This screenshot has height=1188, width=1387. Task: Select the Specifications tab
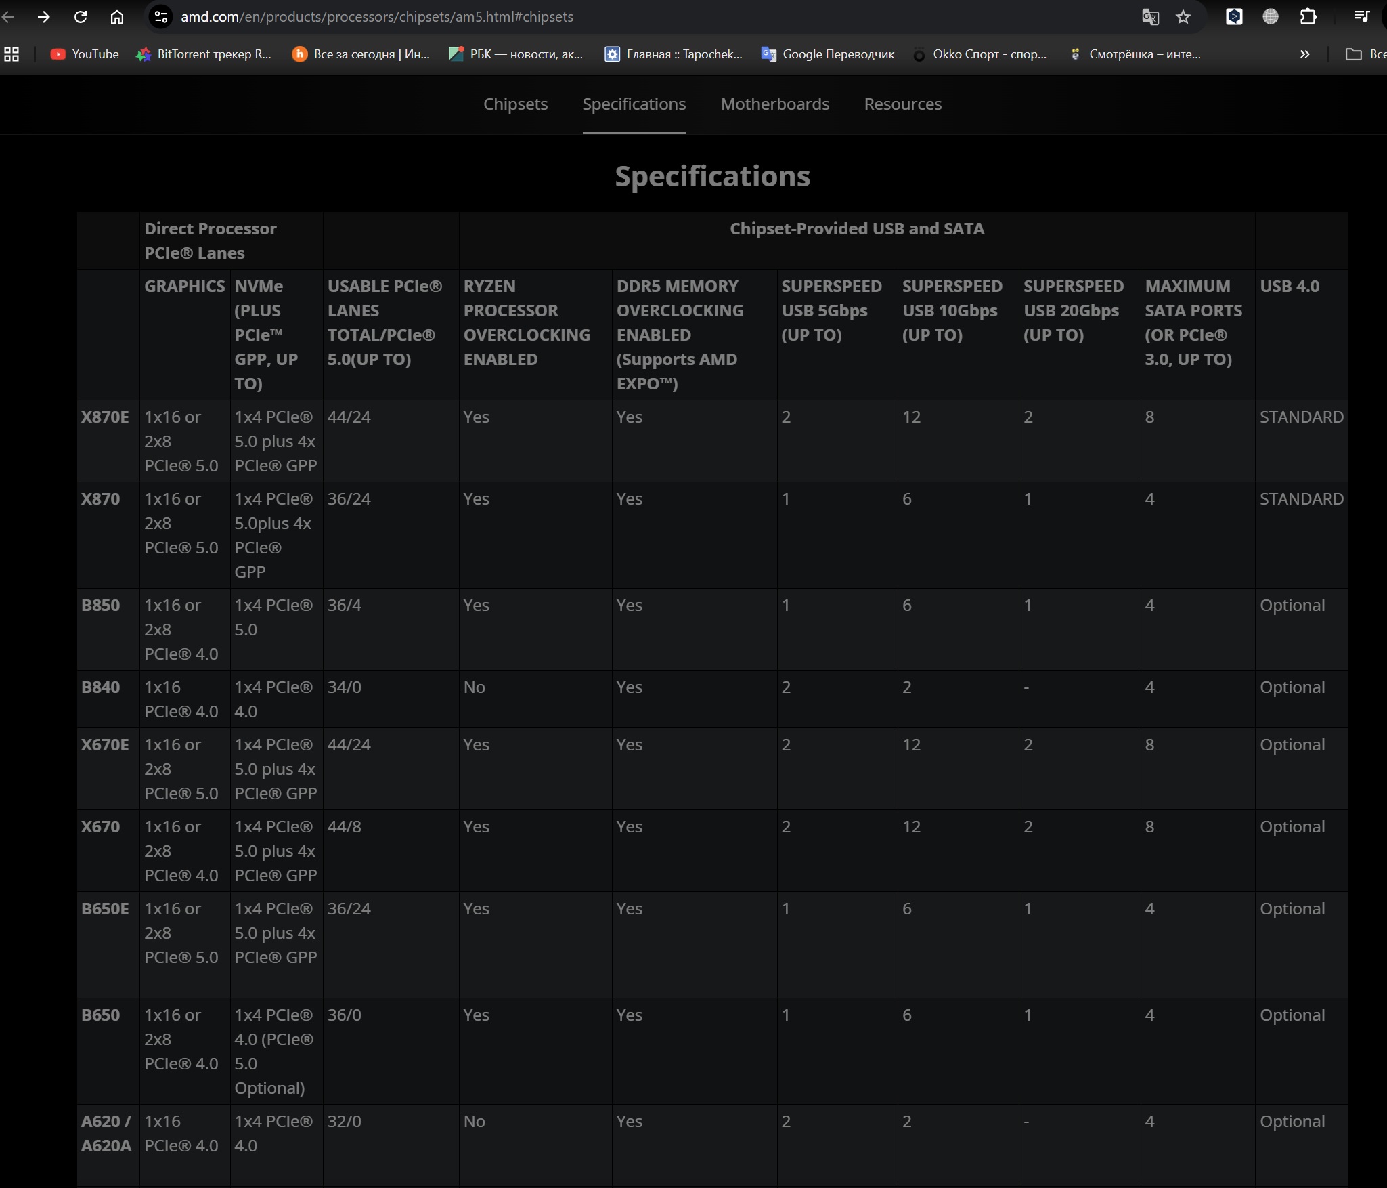click(634, 104)
